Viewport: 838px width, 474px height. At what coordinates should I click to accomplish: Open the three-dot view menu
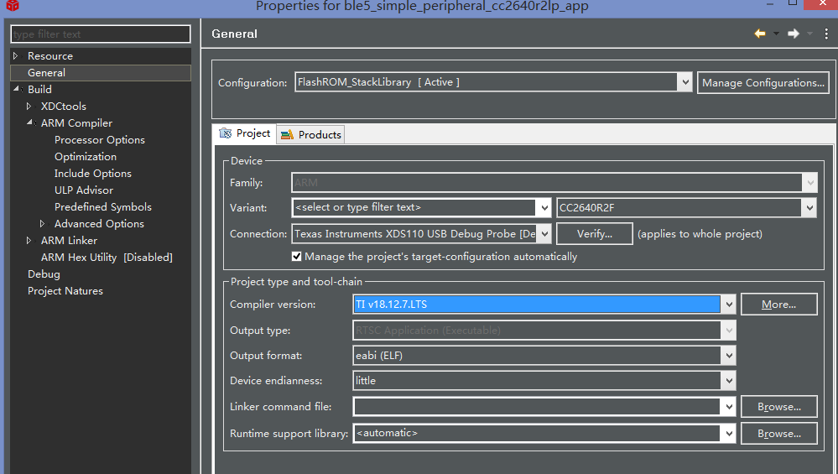click(x=826, y=34)
